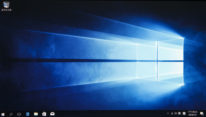Open the clock showing 下午 05:53

click(193, 113)
